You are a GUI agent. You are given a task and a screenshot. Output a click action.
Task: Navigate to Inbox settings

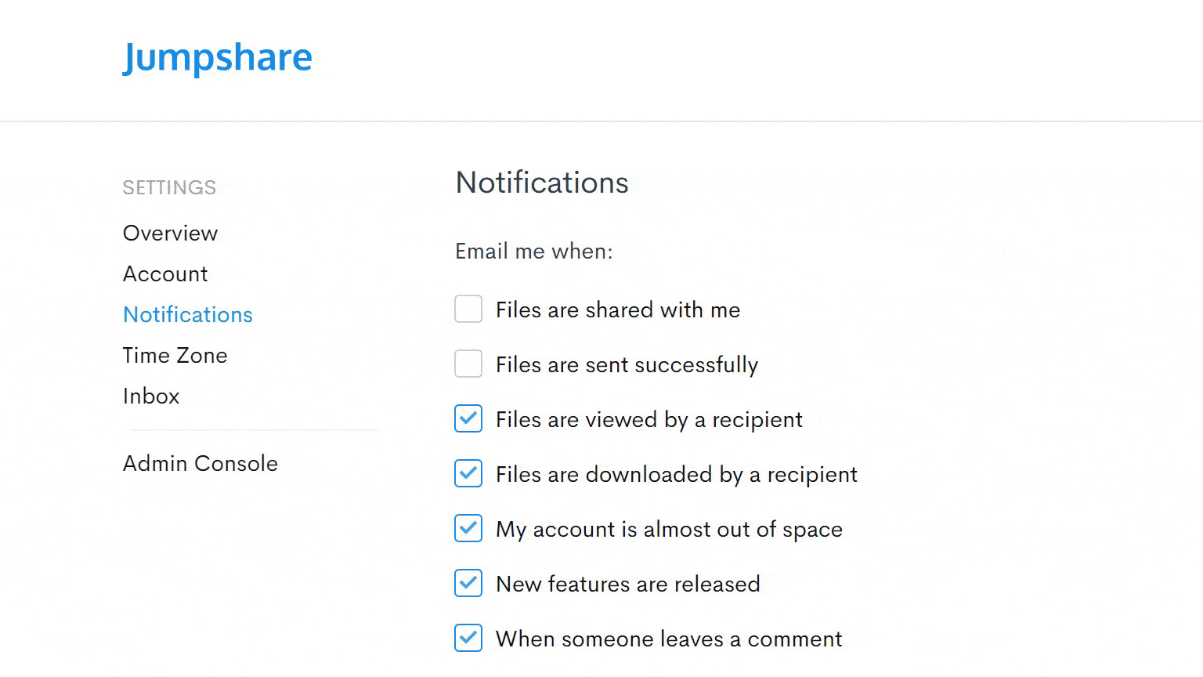coord(151,396)
